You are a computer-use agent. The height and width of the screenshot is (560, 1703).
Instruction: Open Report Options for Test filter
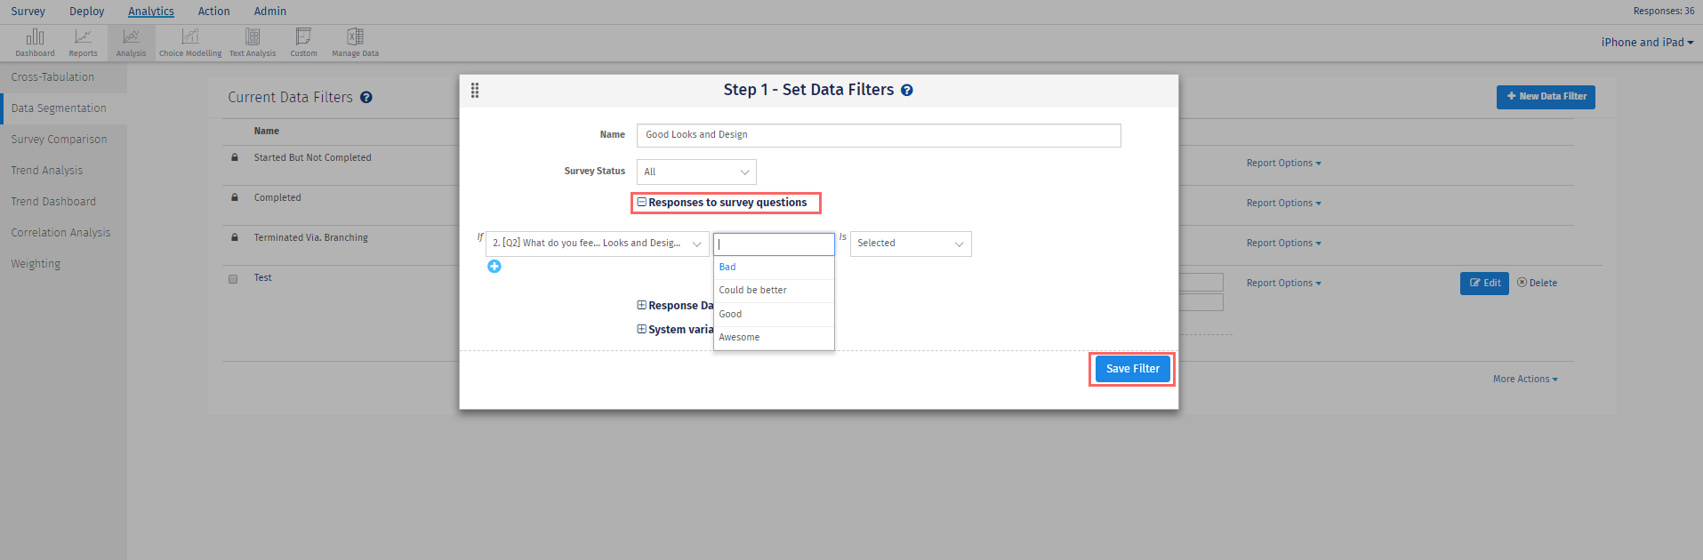coord(1283,284)
